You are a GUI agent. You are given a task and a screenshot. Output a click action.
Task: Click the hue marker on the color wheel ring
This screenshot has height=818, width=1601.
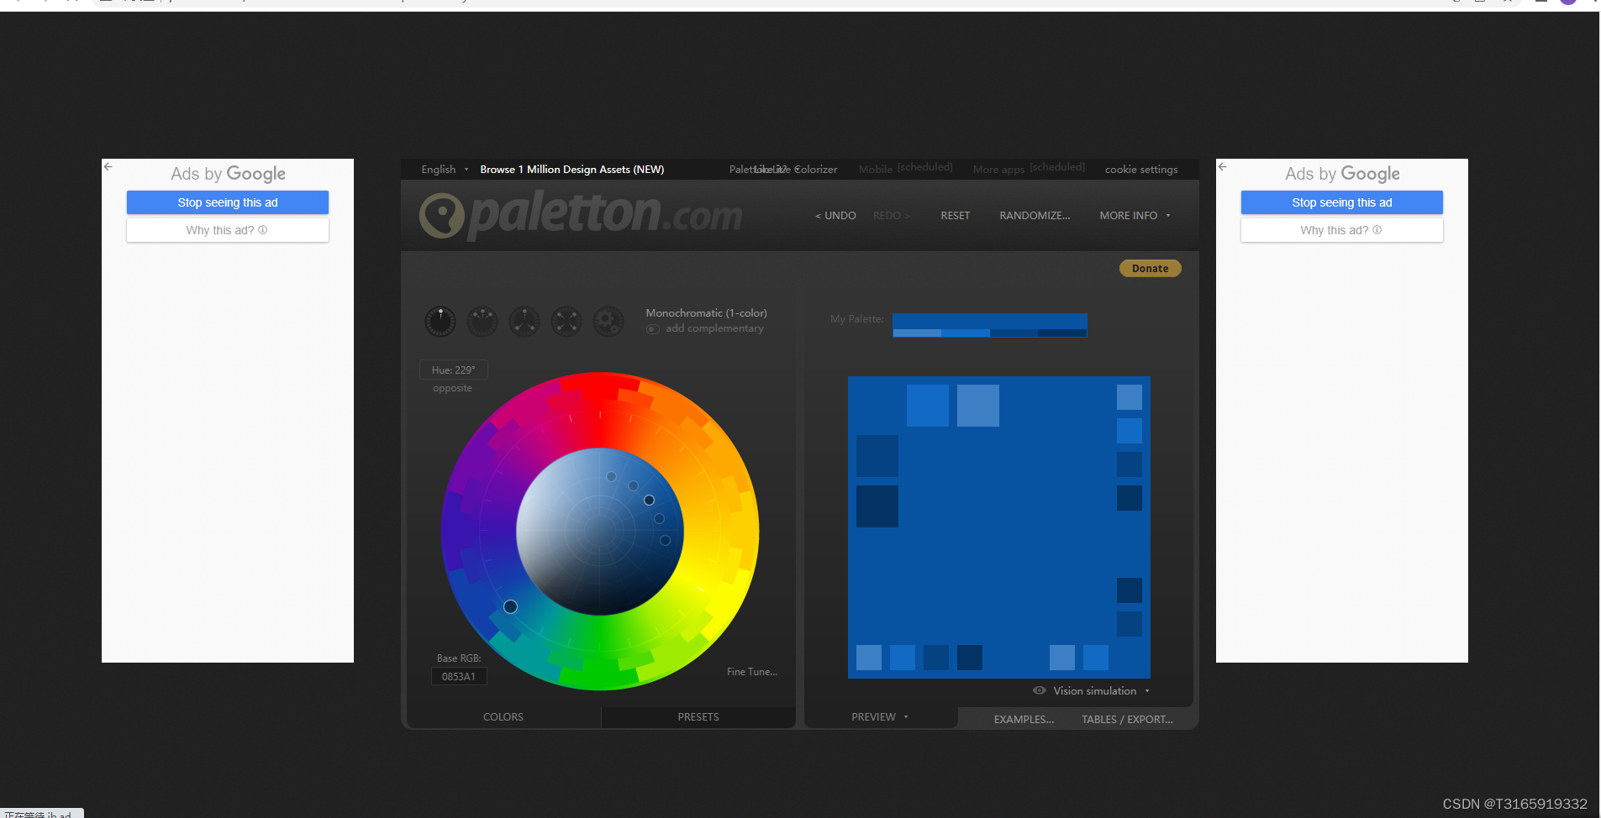coord(510,606)
